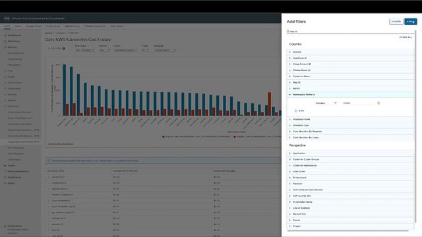The width and height of the screenshot is (422, 237).
Task: Expand the Kubernetes Teams perspective
Action: [350, 202]
